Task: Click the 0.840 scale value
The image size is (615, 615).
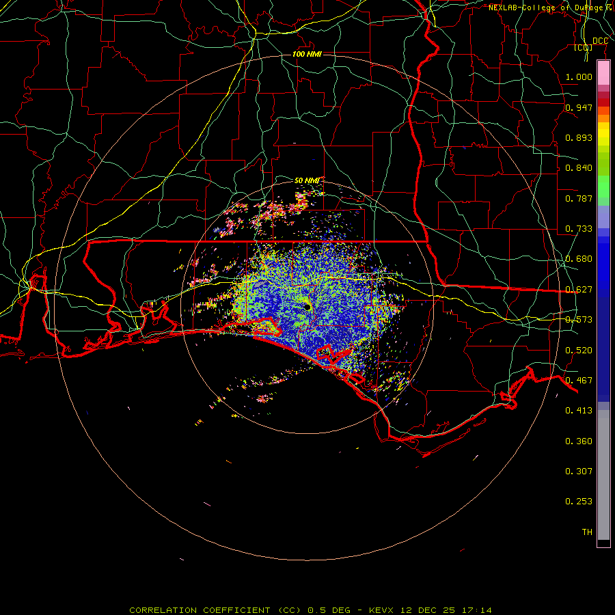Action: [579, 168]
